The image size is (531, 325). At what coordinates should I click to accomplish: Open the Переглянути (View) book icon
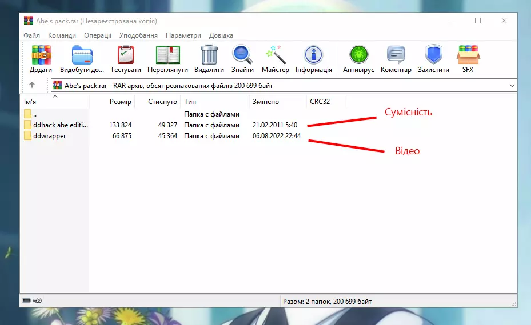pyautogui.click(x=167, y=55)
